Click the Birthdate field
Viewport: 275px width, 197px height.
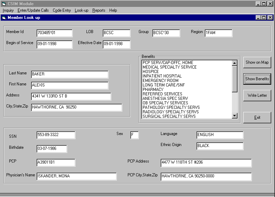(x=52, y=149)
